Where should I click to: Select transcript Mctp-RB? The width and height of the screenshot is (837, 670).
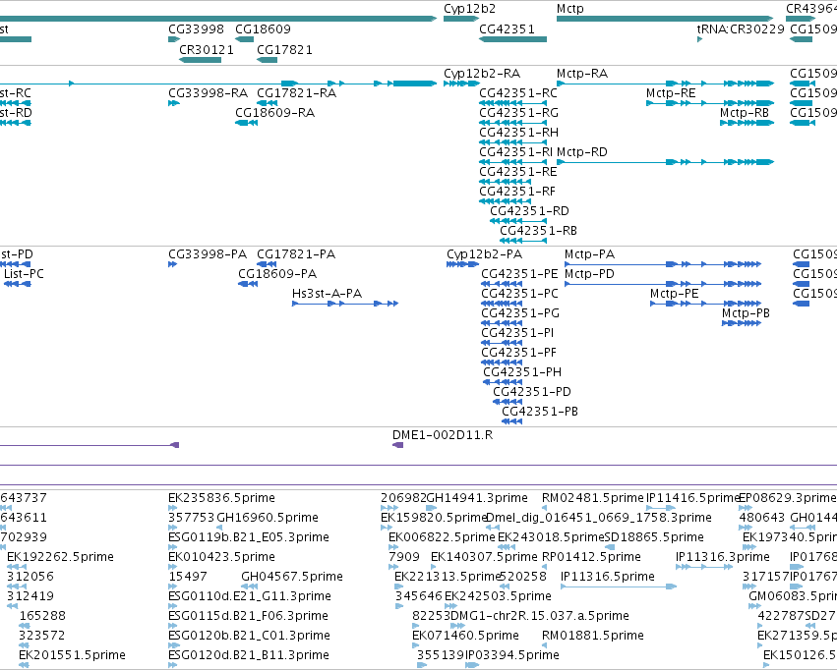(x=747, y=123)
